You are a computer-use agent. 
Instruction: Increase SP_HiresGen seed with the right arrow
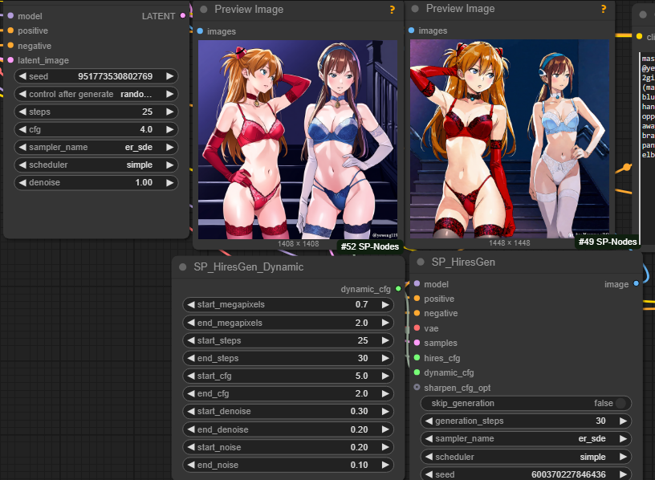pos(623,474)
